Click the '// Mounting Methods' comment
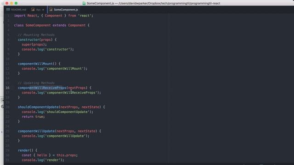 [x=36, y=35]
